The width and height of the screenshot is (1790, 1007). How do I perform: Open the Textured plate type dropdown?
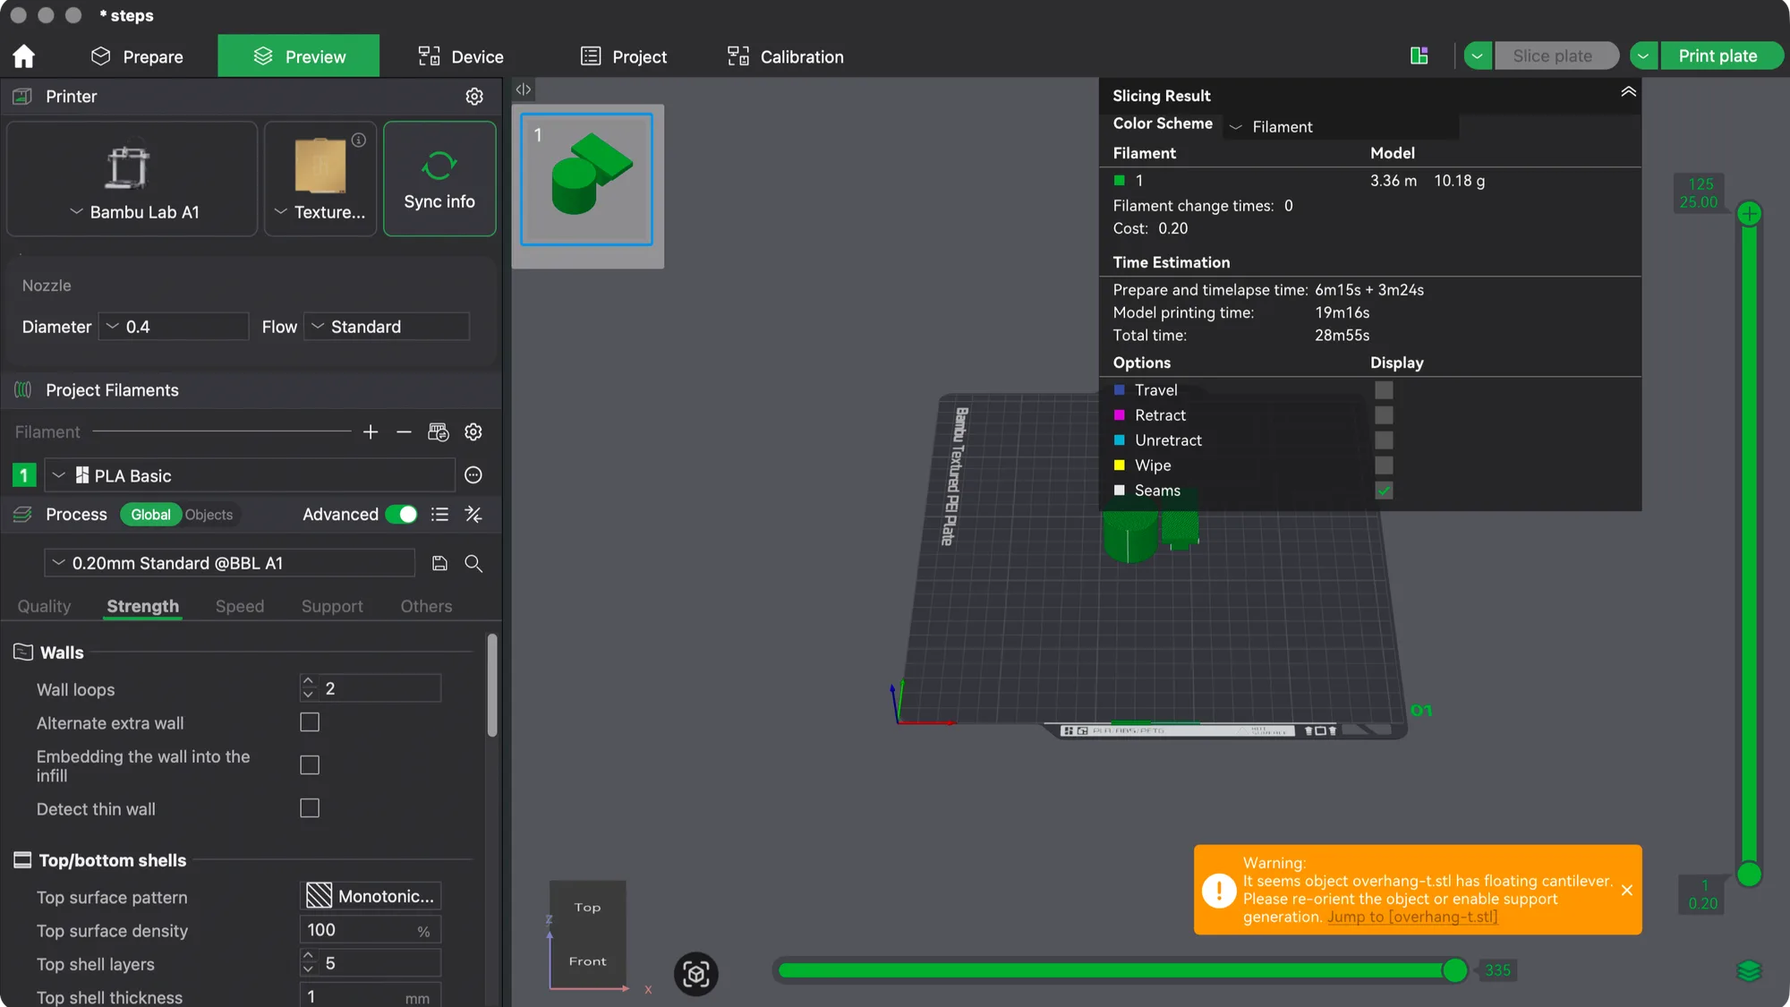tap(320, 212)
